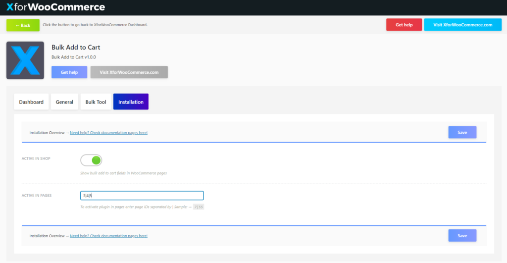Open the General tab

tap(64, 102)
